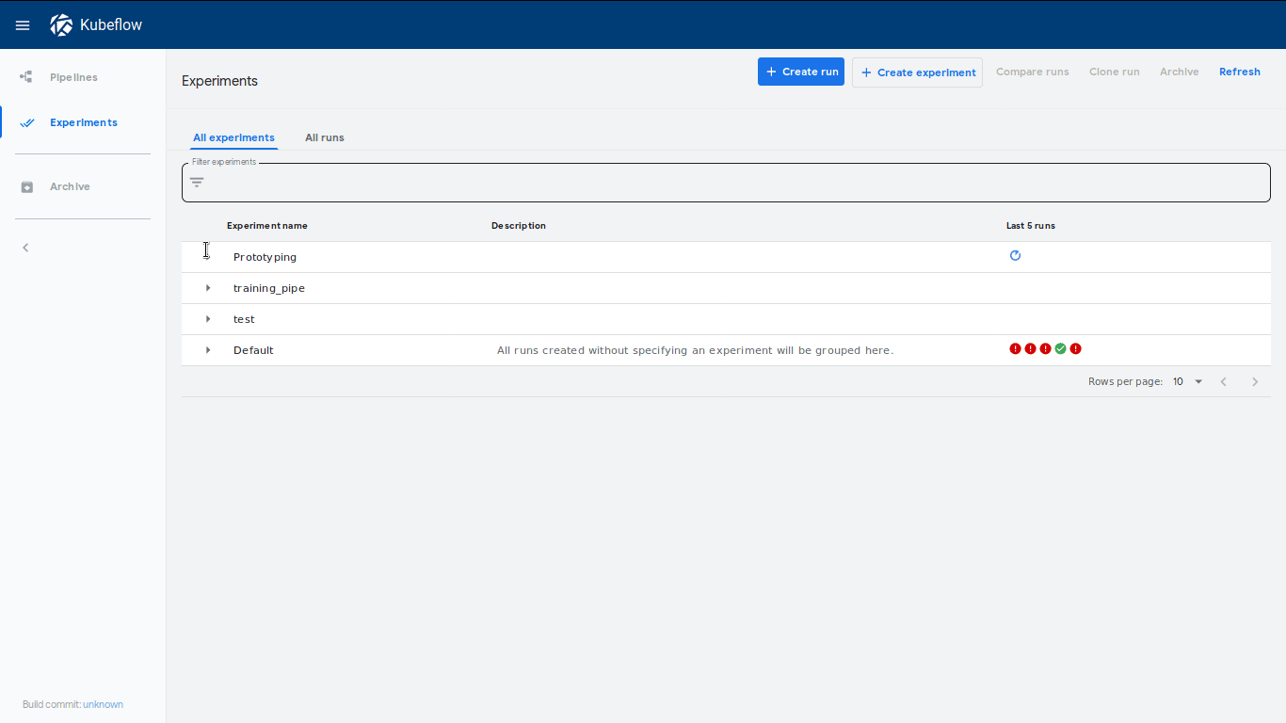Expand the test experiment row
This screenshot has width=1286, height=723.
[x=208, y=319]
